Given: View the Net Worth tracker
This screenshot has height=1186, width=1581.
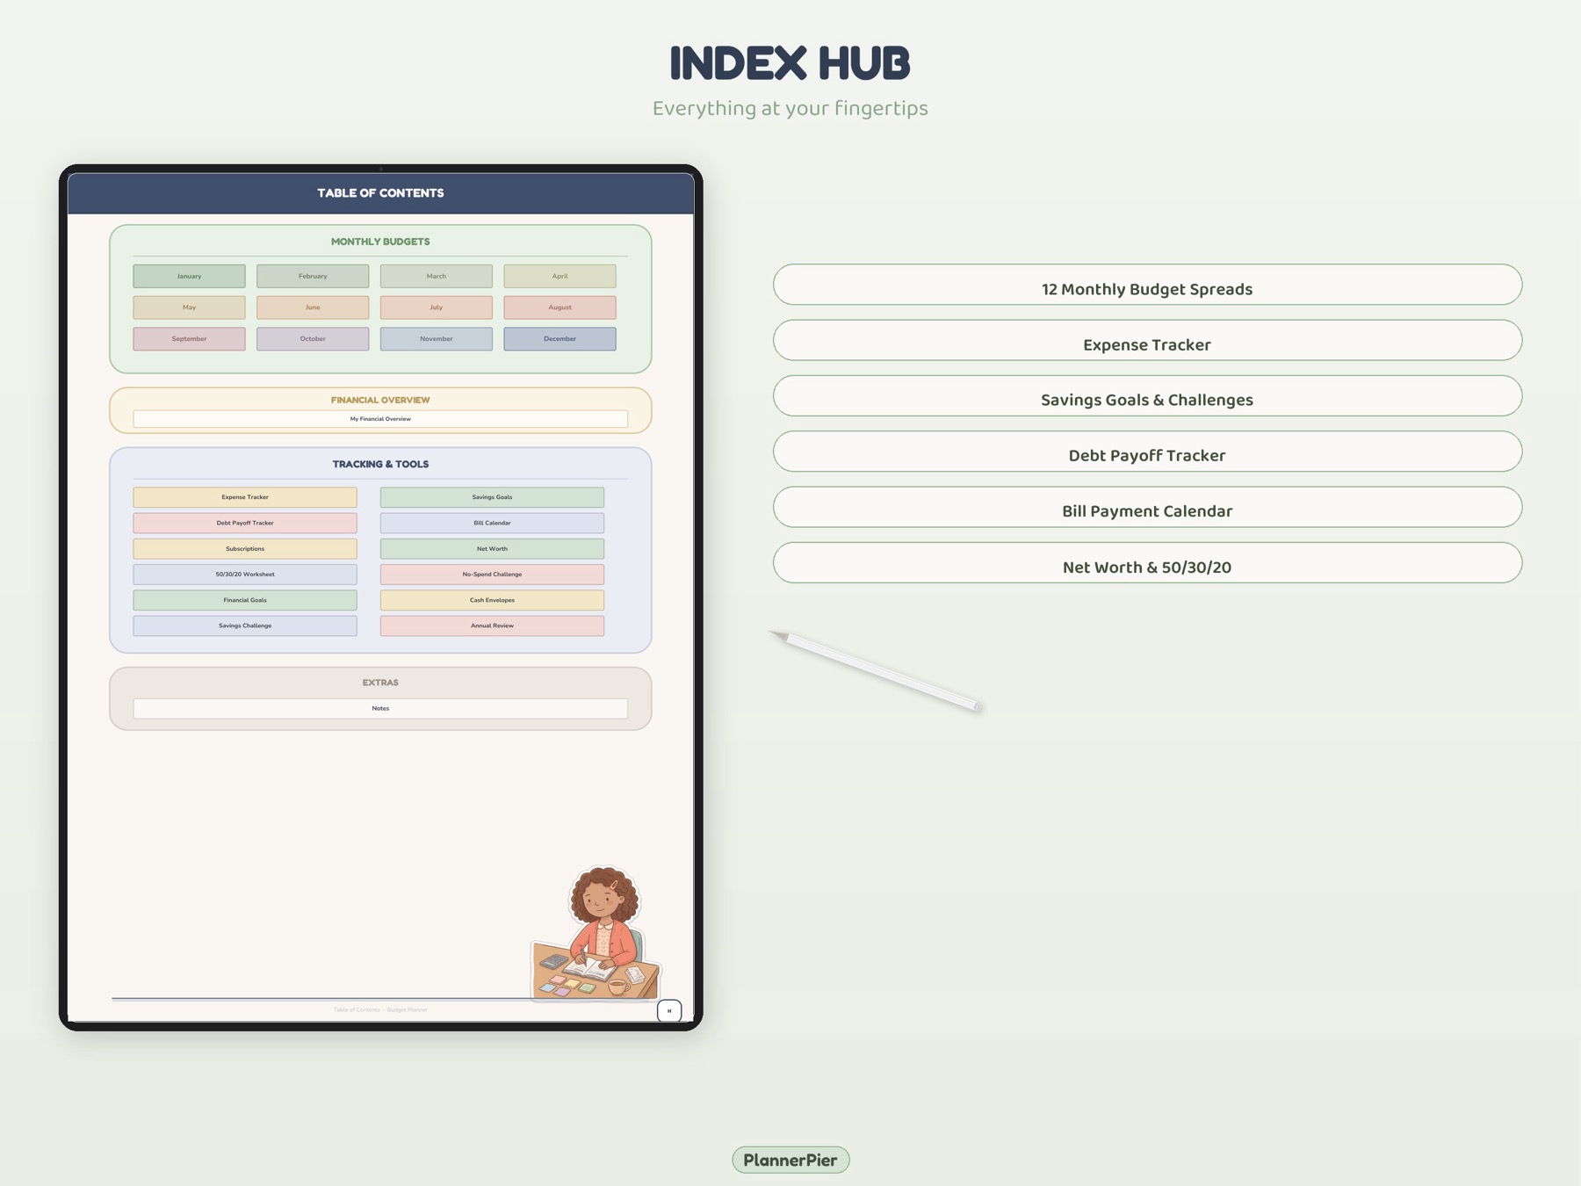Looking at the screenshot, I should click(x=492, y=548).
